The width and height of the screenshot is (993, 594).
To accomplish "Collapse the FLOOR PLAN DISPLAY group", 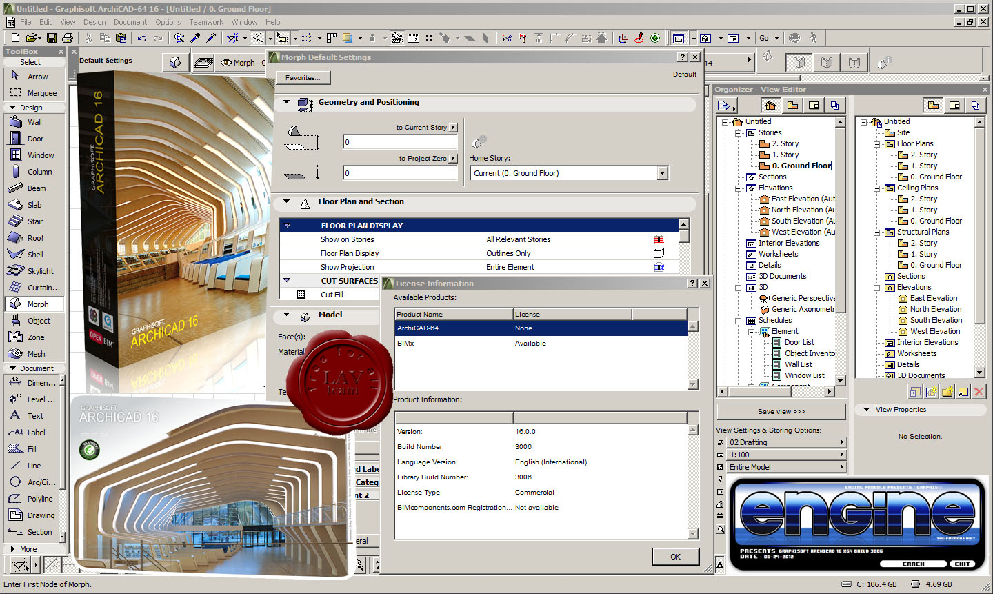I will [x=288, y=226].
